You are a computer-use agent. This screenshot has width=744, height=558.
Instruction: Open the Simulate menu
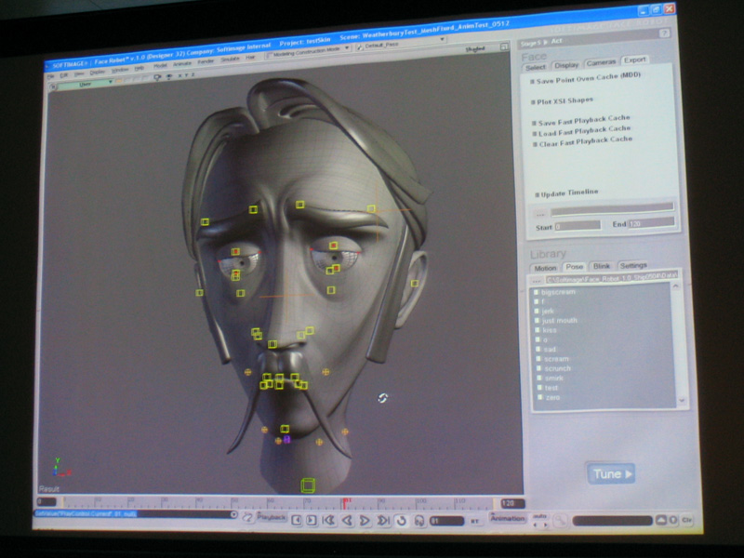click(230, 60)
